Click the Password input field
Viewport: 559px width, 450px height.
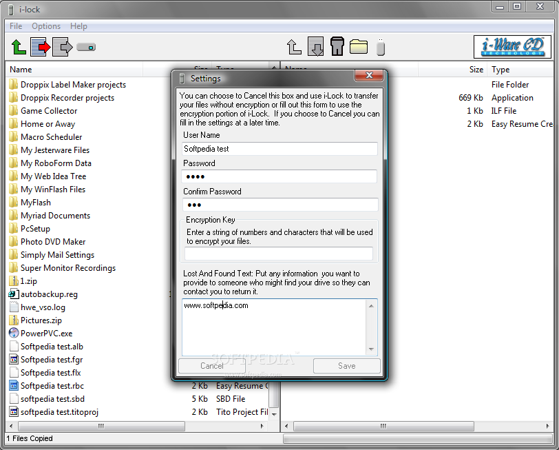(x=279, y=176)
